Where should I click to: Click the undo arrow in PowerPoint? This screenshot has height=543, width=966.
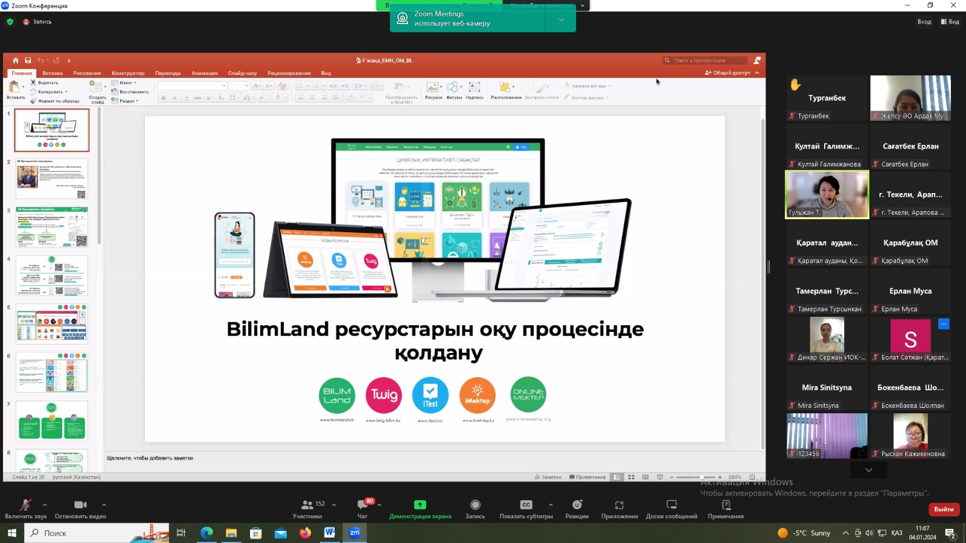point(40,60)
